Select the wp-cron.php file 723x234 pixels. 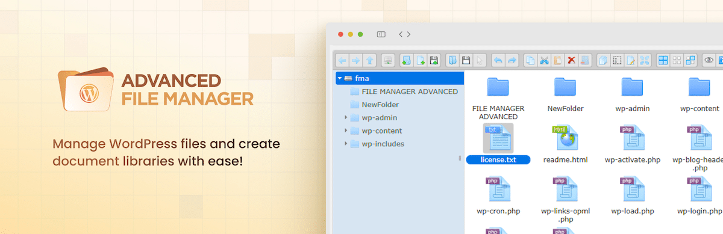pos(498,196)
